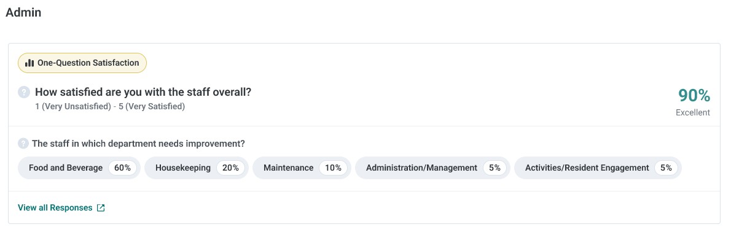
Task: Click the question mark icon beside the staff satisfaction question
Action: 24,92
